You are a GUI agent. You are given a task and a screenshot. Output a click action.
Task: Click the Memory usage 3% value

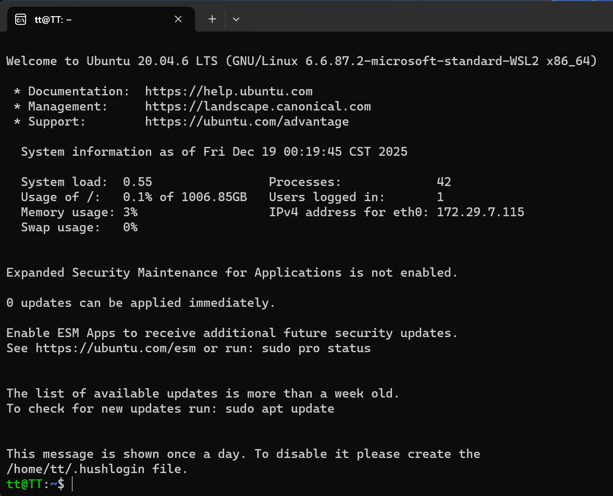(130, 212)
